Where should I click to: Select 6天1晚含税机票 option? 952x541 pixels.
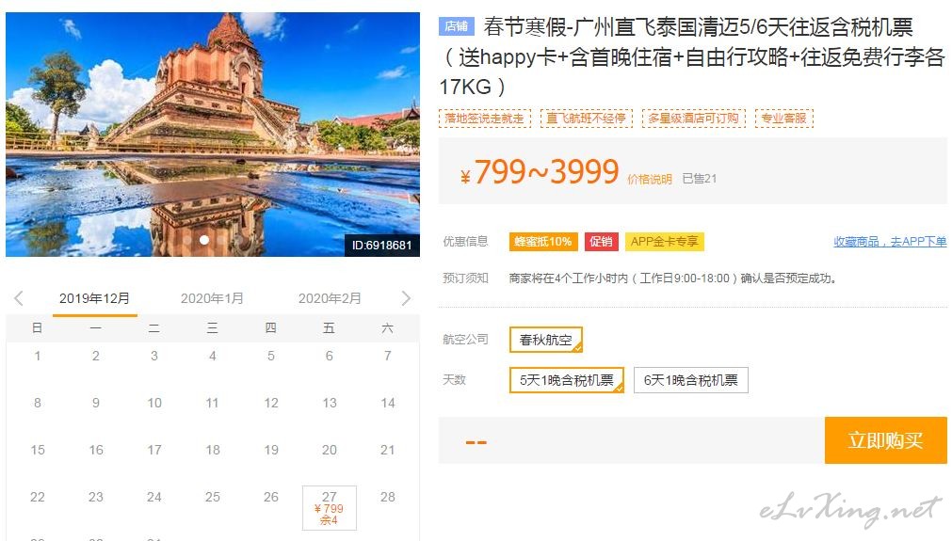(690, 380)
